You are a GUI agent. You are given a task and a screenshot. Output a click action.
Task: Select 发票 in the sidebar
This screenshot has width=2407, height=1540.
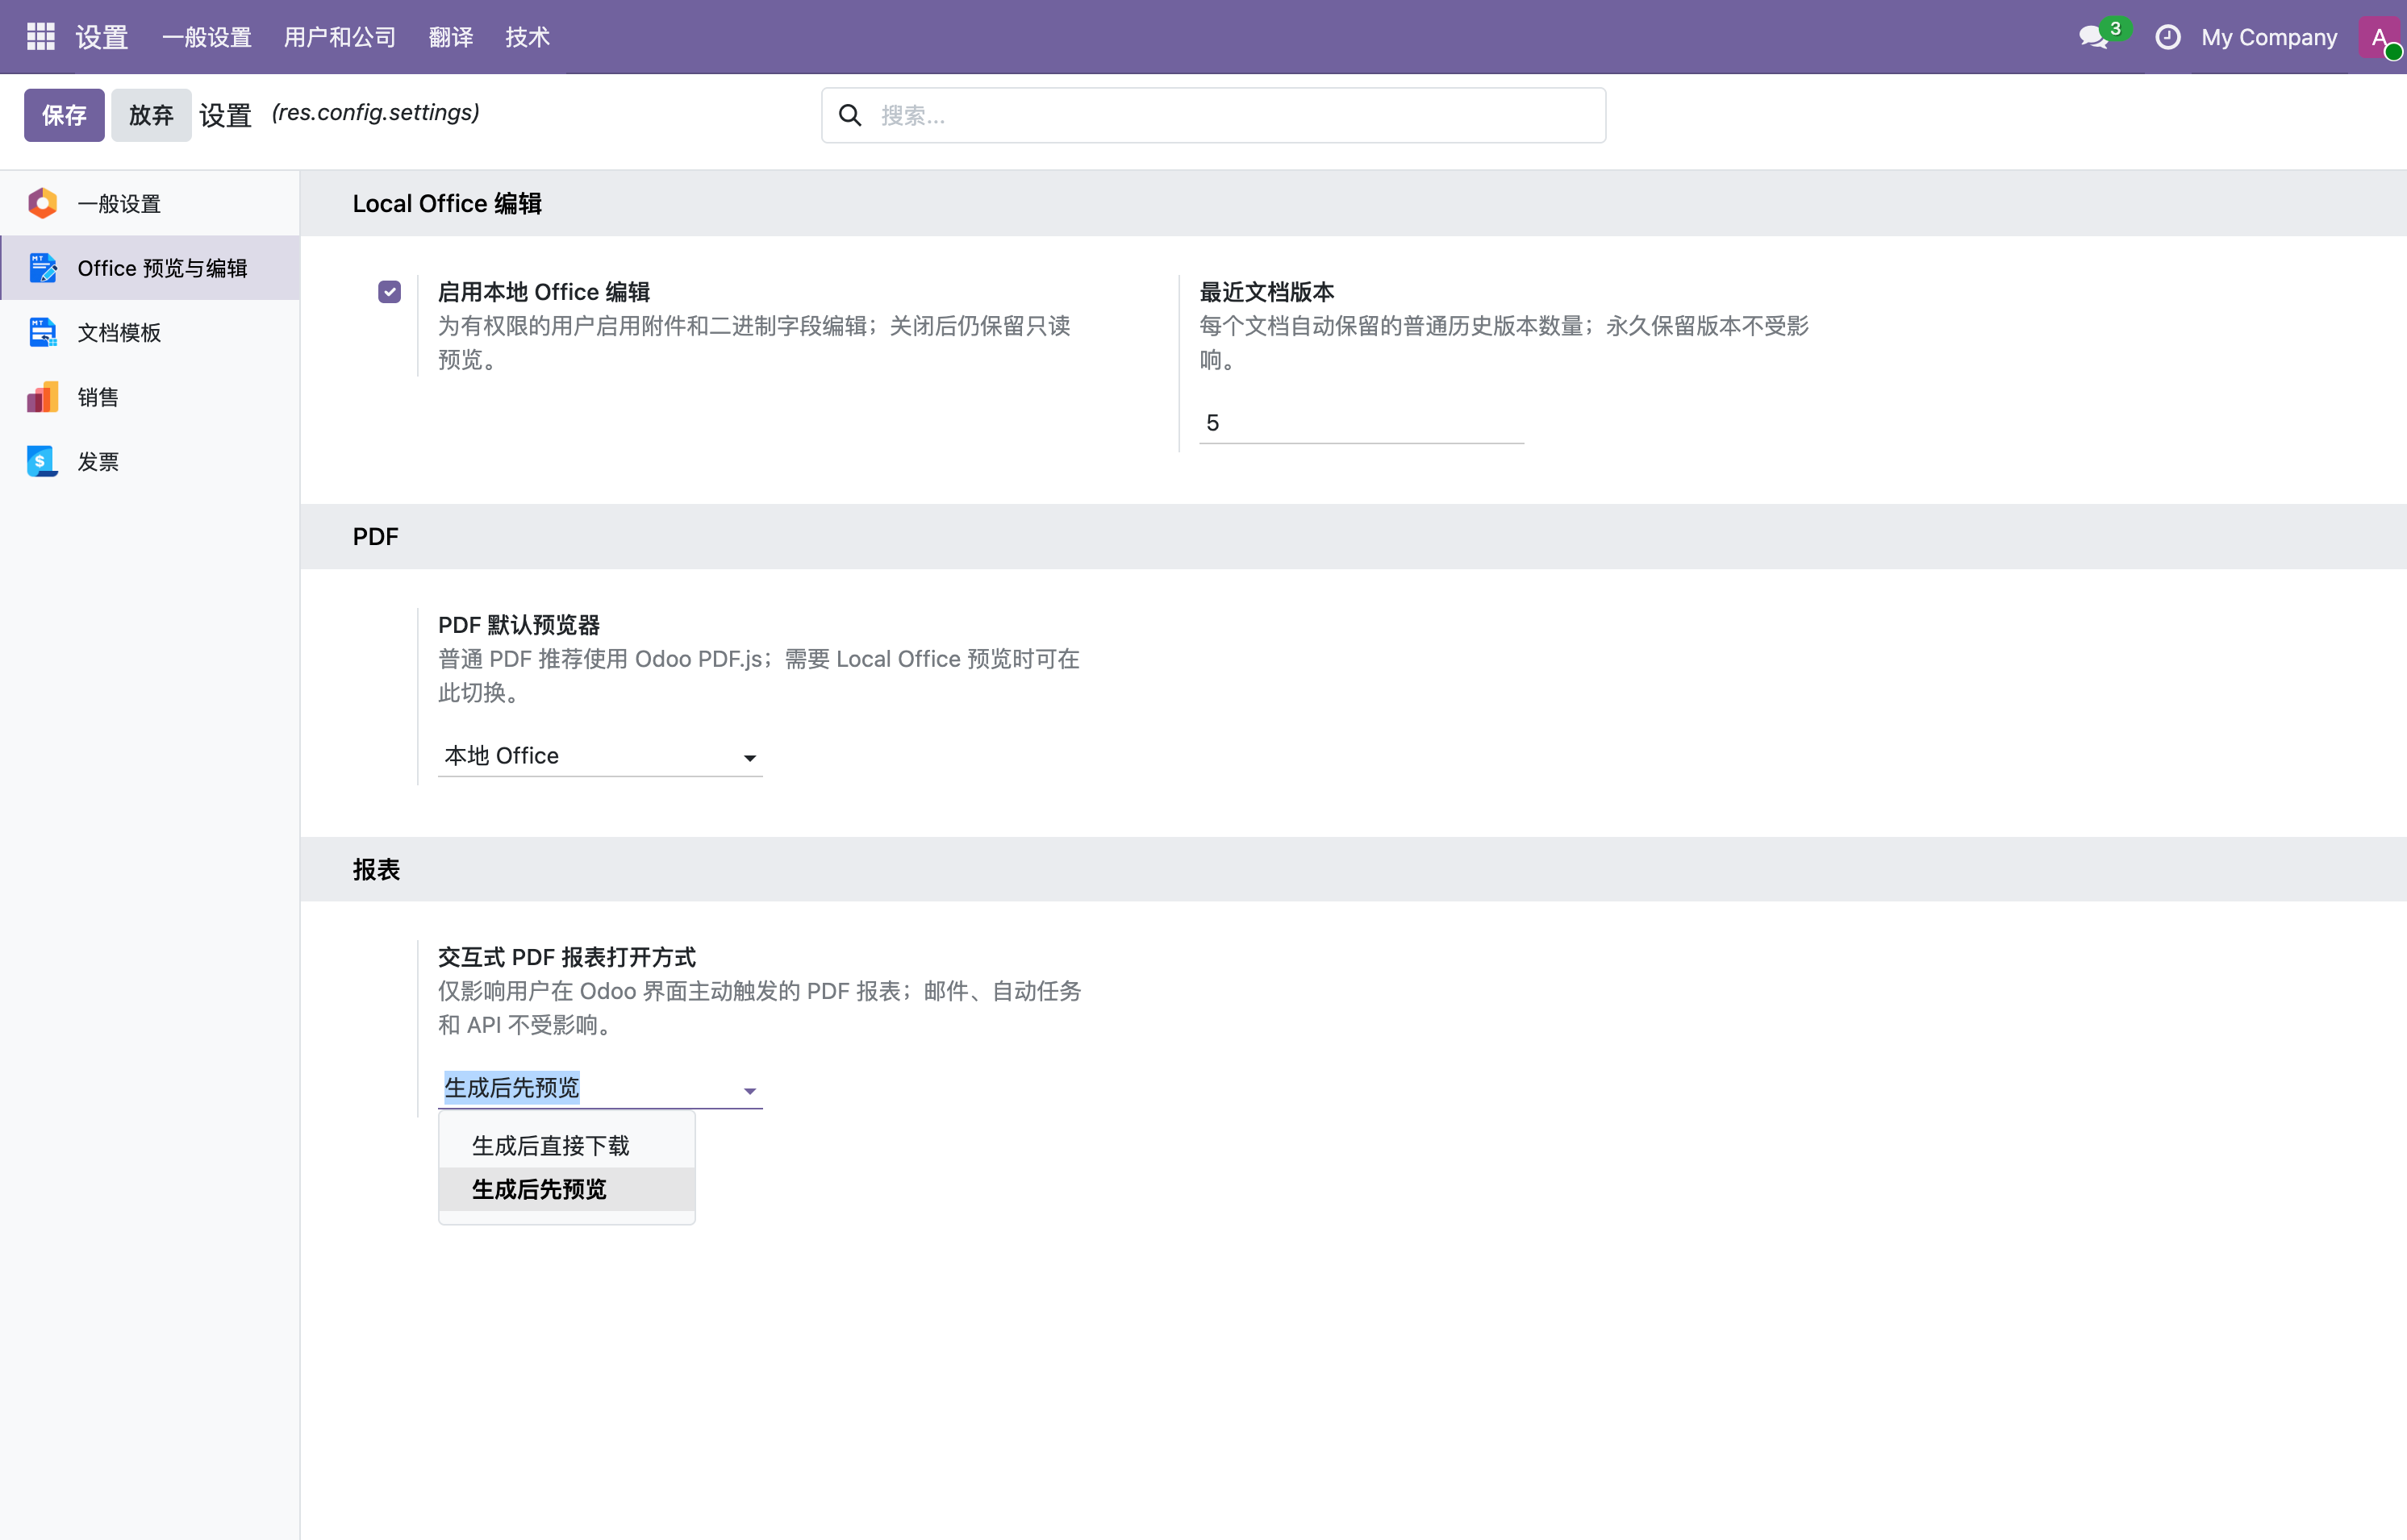150,461
